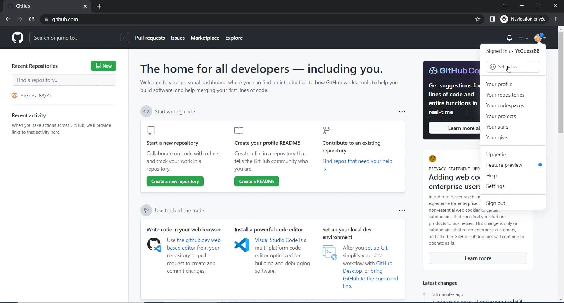The width and height of the screenshot is (564, 303).
Task: Open Your codespaces menu item
Action: [x=513, y=105]
